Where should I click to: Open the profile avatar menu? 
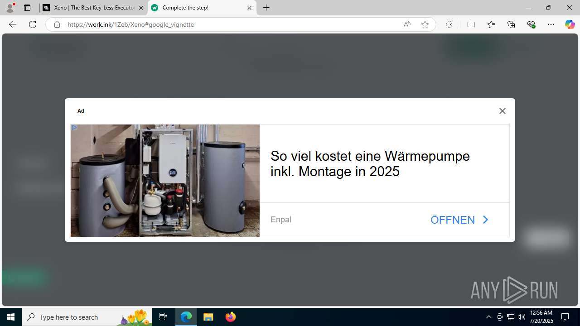(x=10, y=8)
